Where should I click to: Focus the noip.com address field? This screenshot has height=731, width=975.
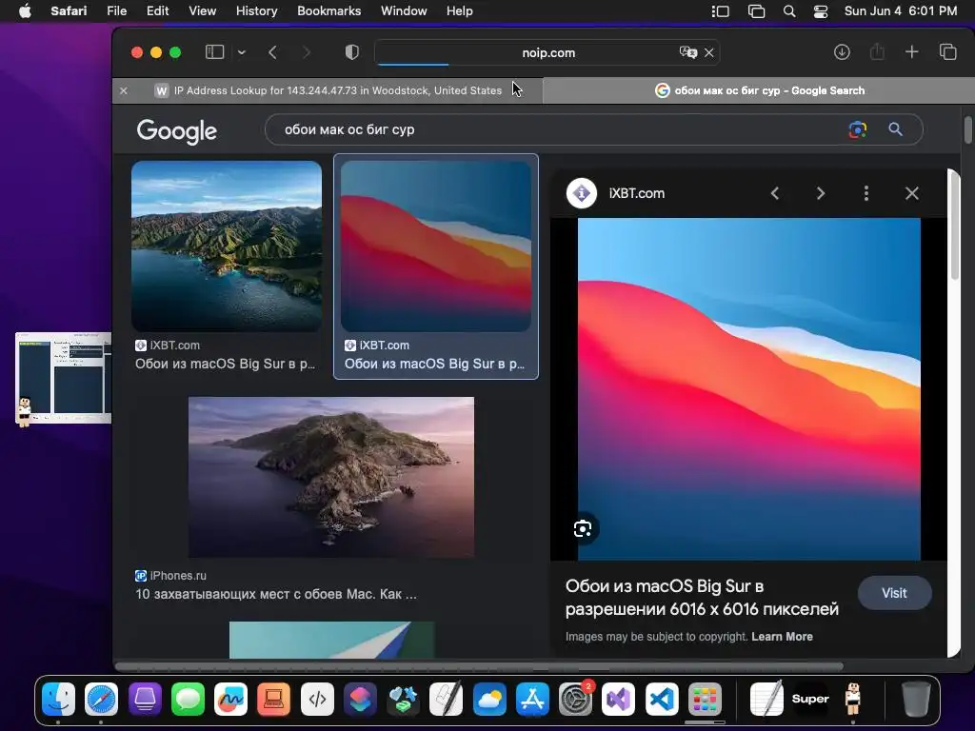tap(547, 53)
